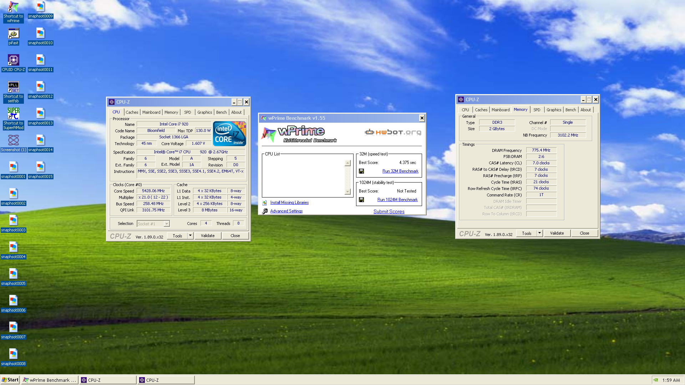685x385 pixels.
Task: Select first CPU-Z taskbar button
Action: coord(108,380)
